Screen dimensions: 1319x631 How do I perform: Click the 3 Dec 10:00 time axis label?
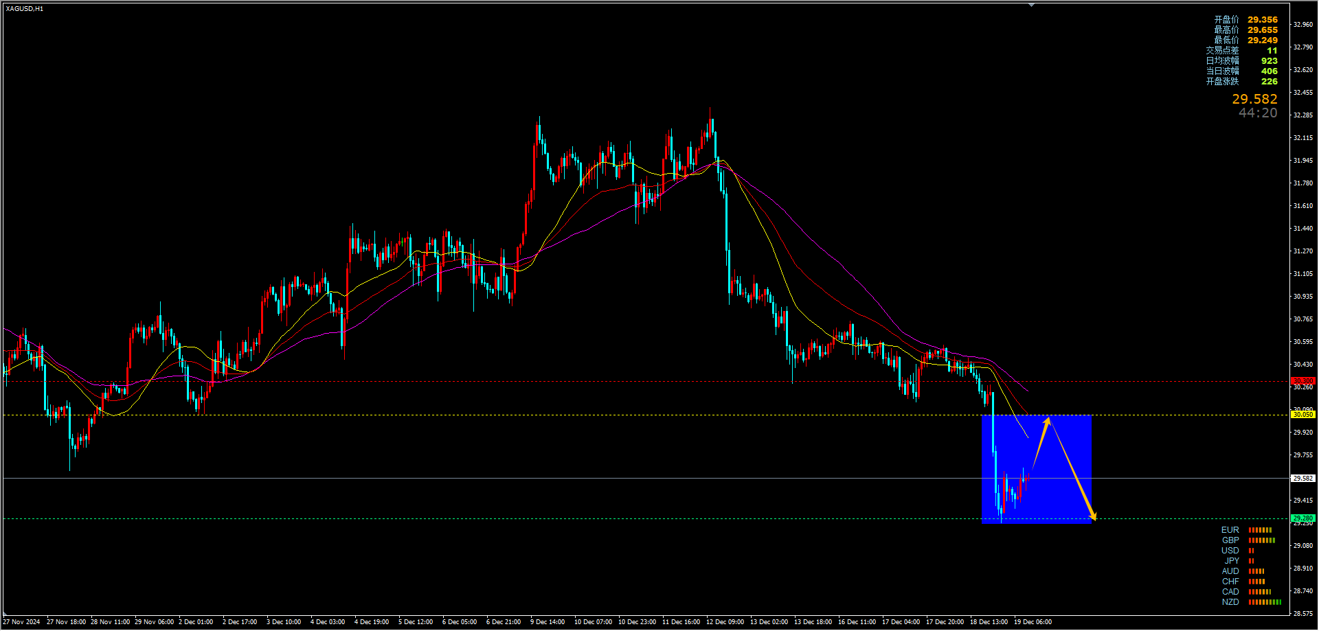click(284, 622)
